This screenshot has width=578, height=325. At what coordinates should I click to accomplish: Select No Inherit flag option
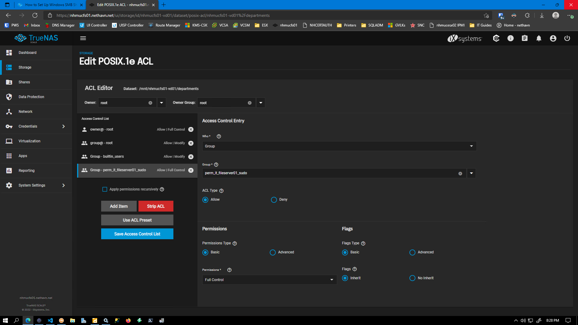point(412,278)
